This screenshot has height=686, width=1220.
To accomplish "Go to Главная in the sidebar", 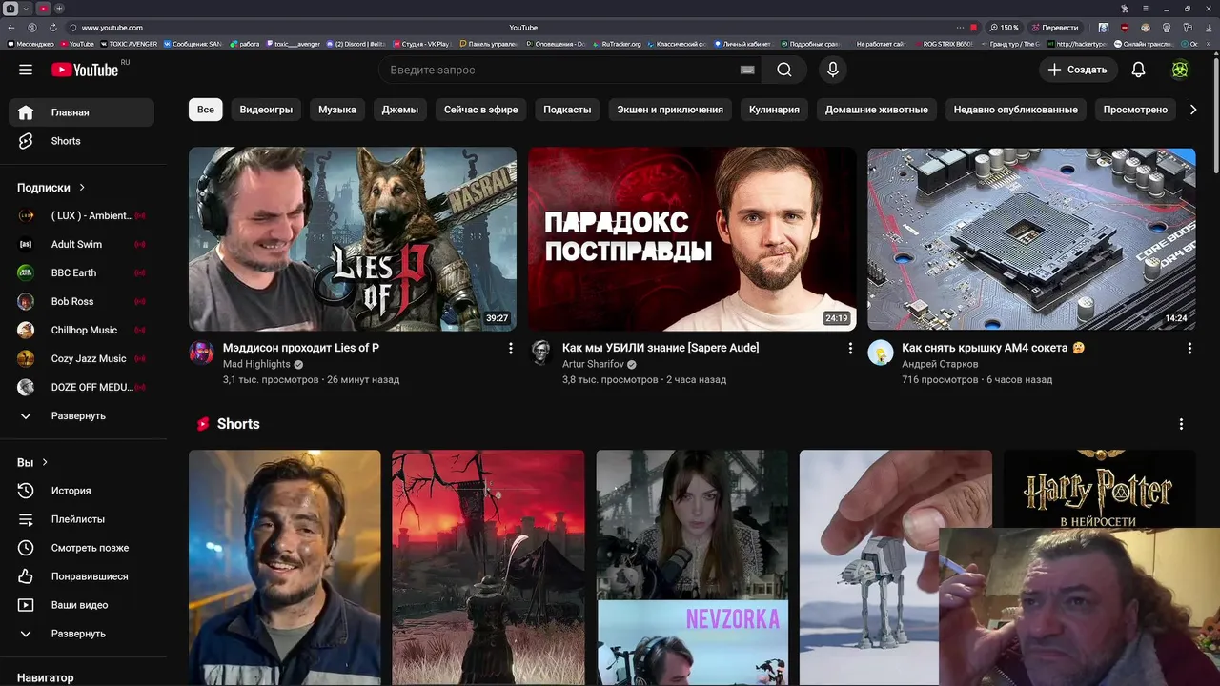I will [82, 112].
